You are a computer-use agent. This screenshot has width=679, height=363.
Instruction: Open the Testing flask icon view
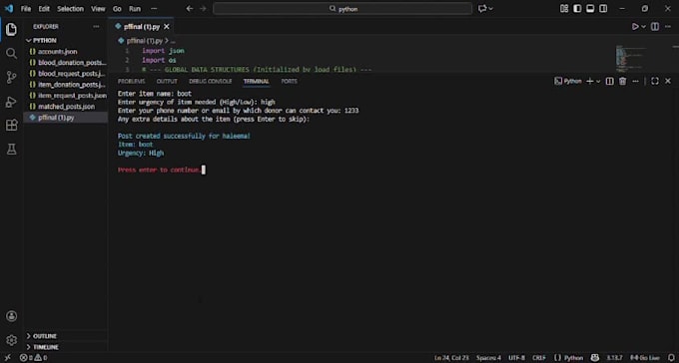coord(11,150)
